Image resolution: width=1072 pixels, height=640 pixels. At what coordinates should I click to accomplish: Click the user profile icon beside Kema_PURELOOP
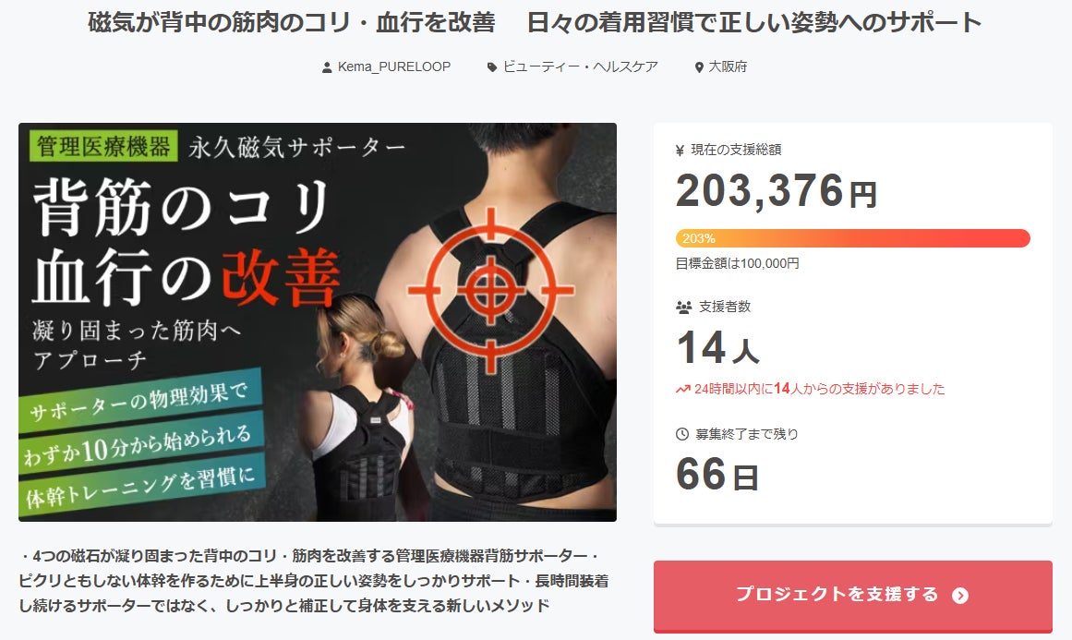pyautogui.click(x=327, y=67)
